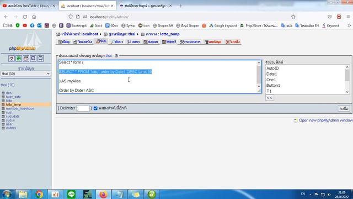Open the Empty table tab
The width and height of the screenshot is (353, 199).
pos(213,42)
